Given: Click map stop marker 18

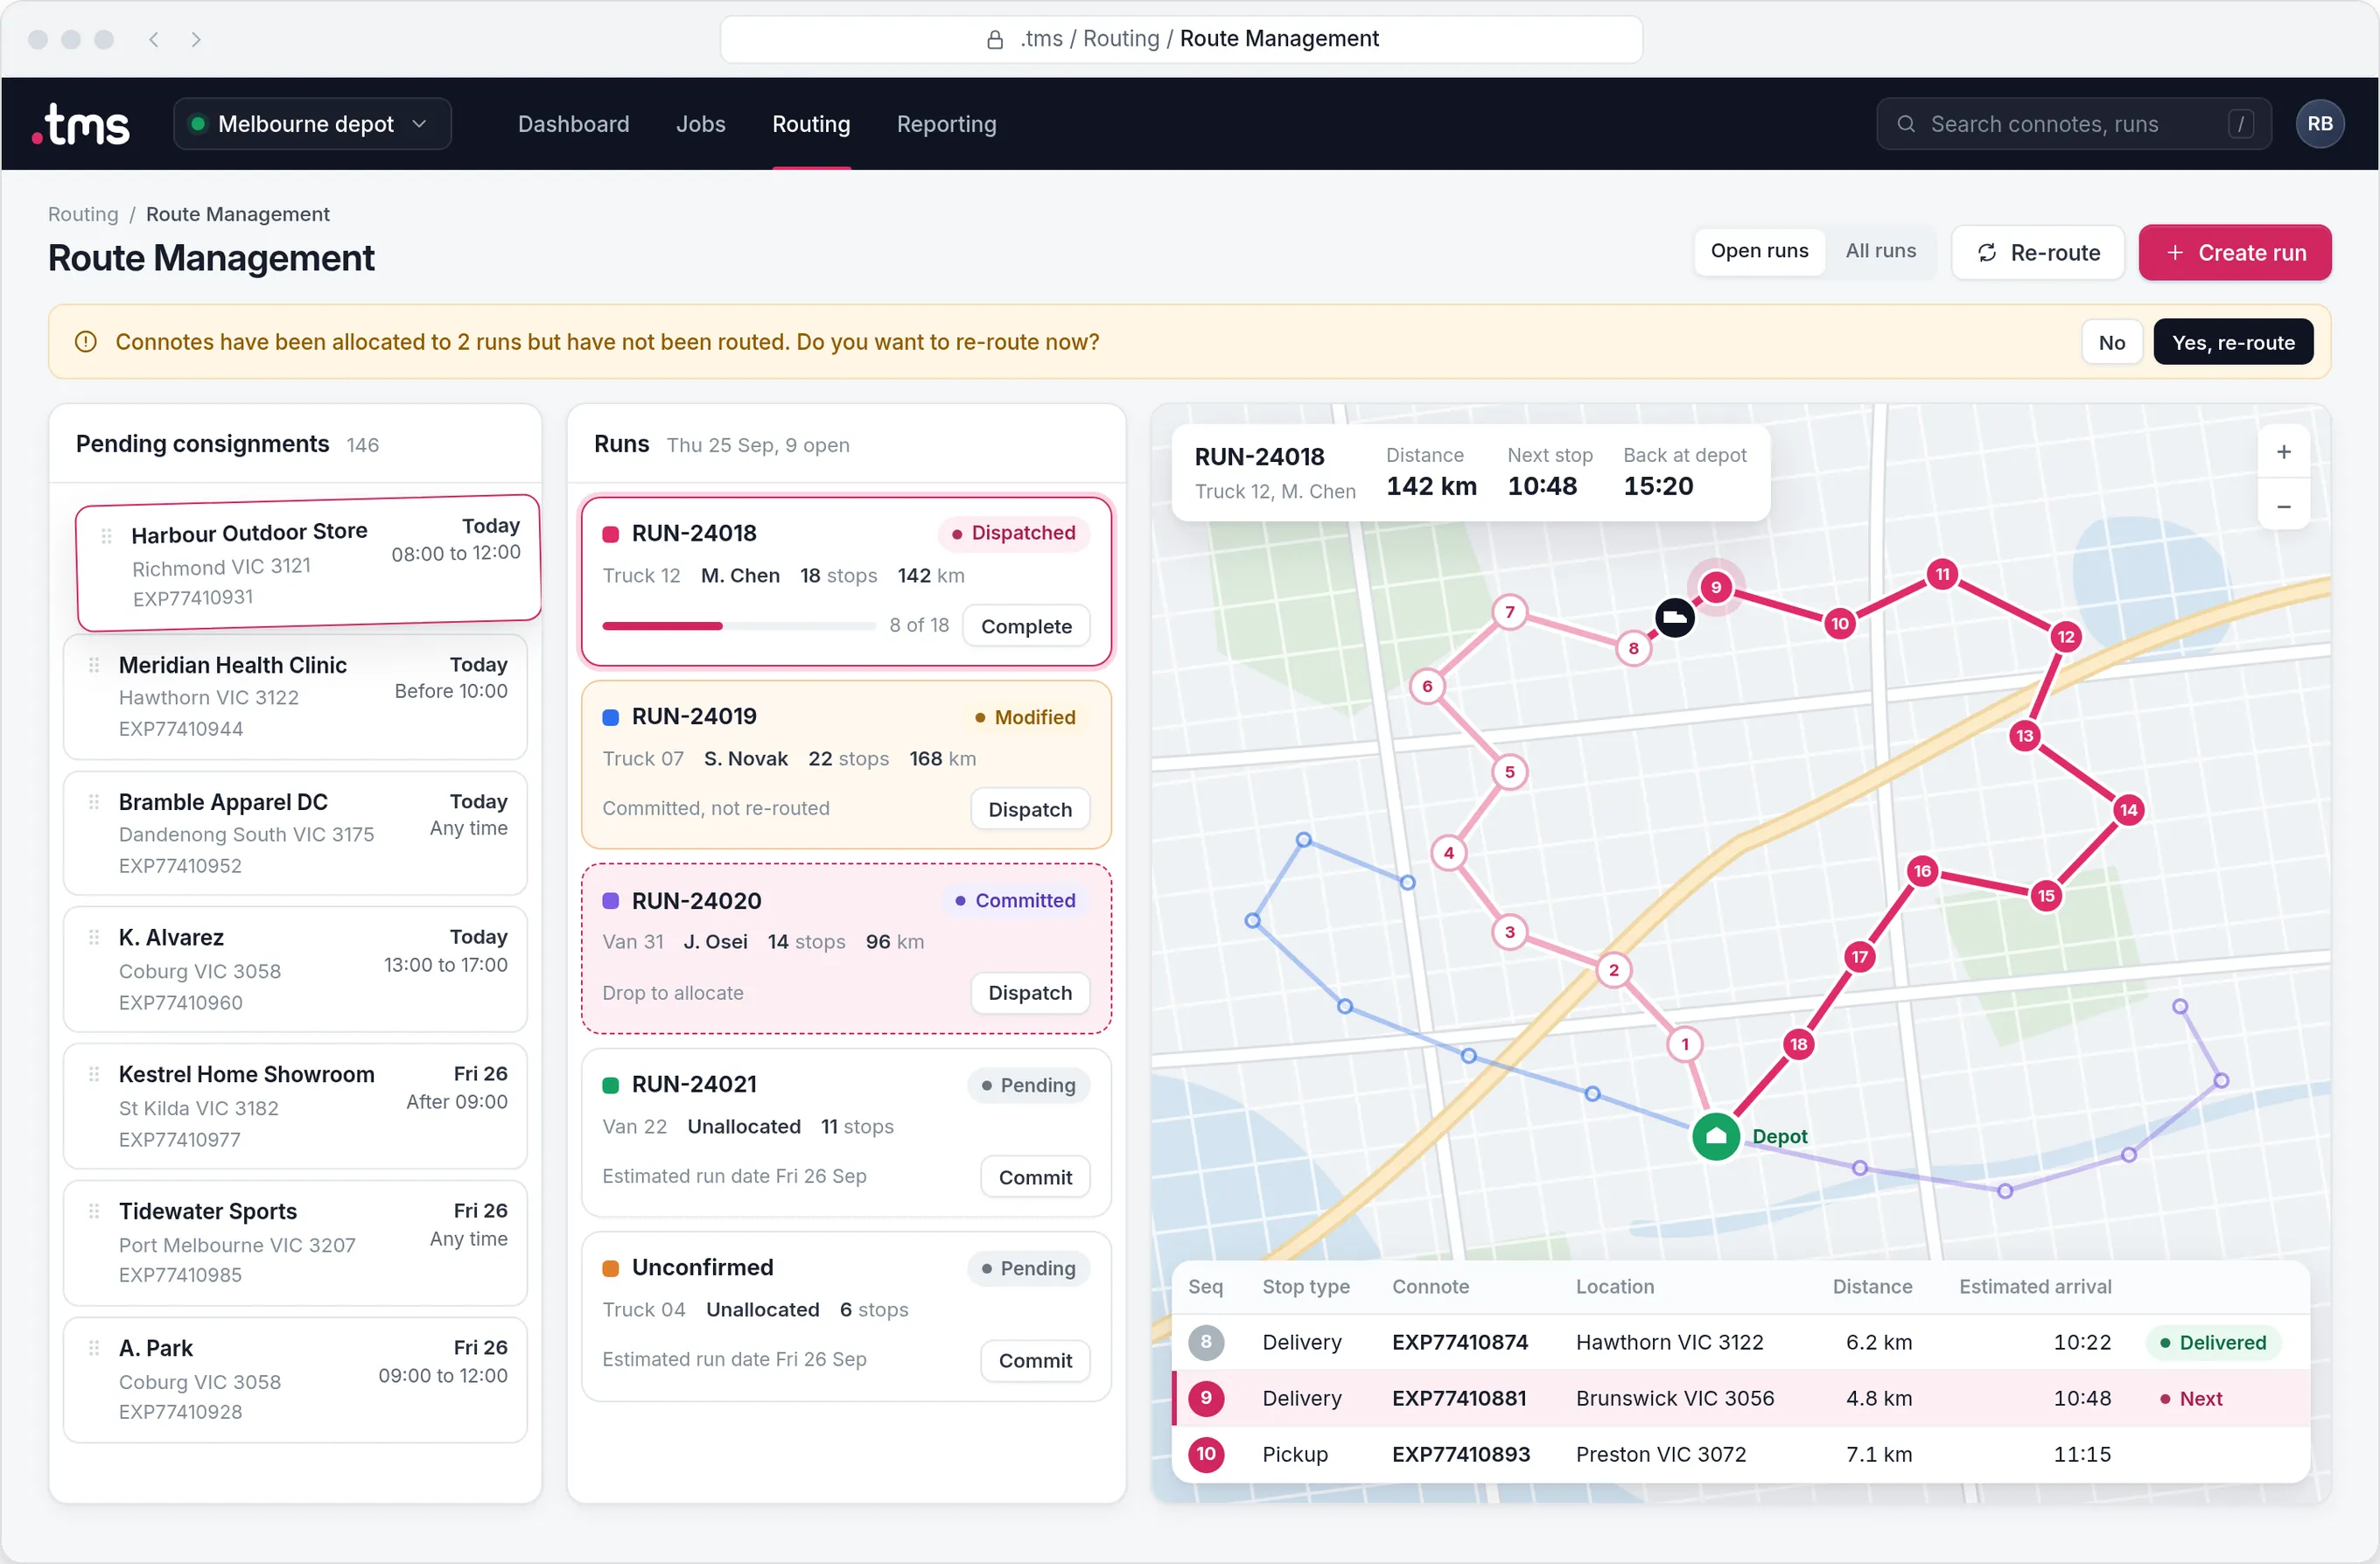Looking at the screenshot, I should click(1799, 1044).
